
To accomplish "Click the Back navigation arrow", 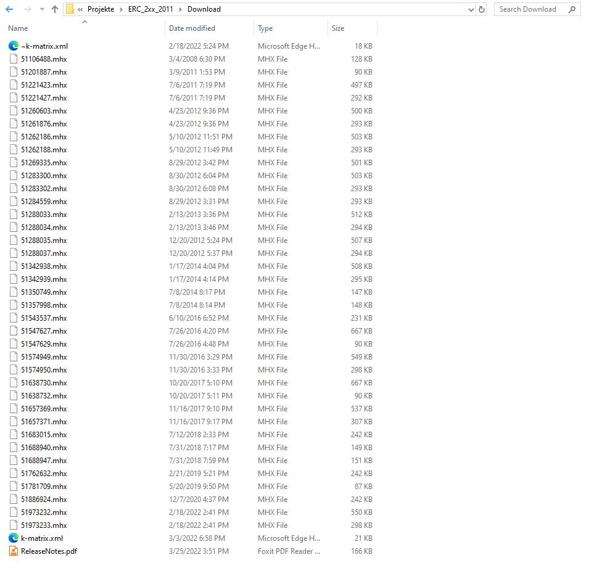I will click(x=9, y=9).
